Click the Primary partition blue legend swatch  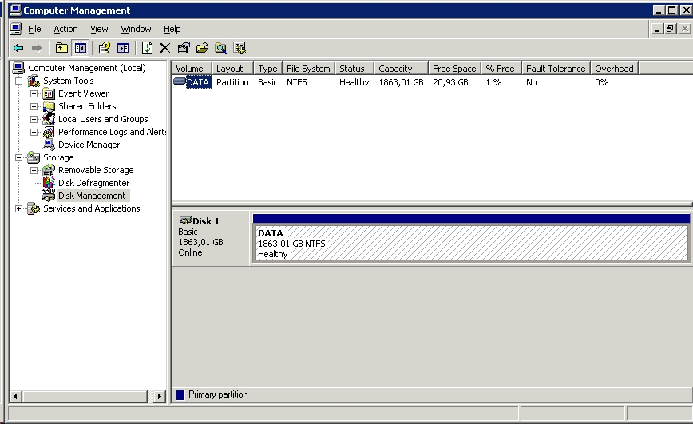(x=180, y=394)
